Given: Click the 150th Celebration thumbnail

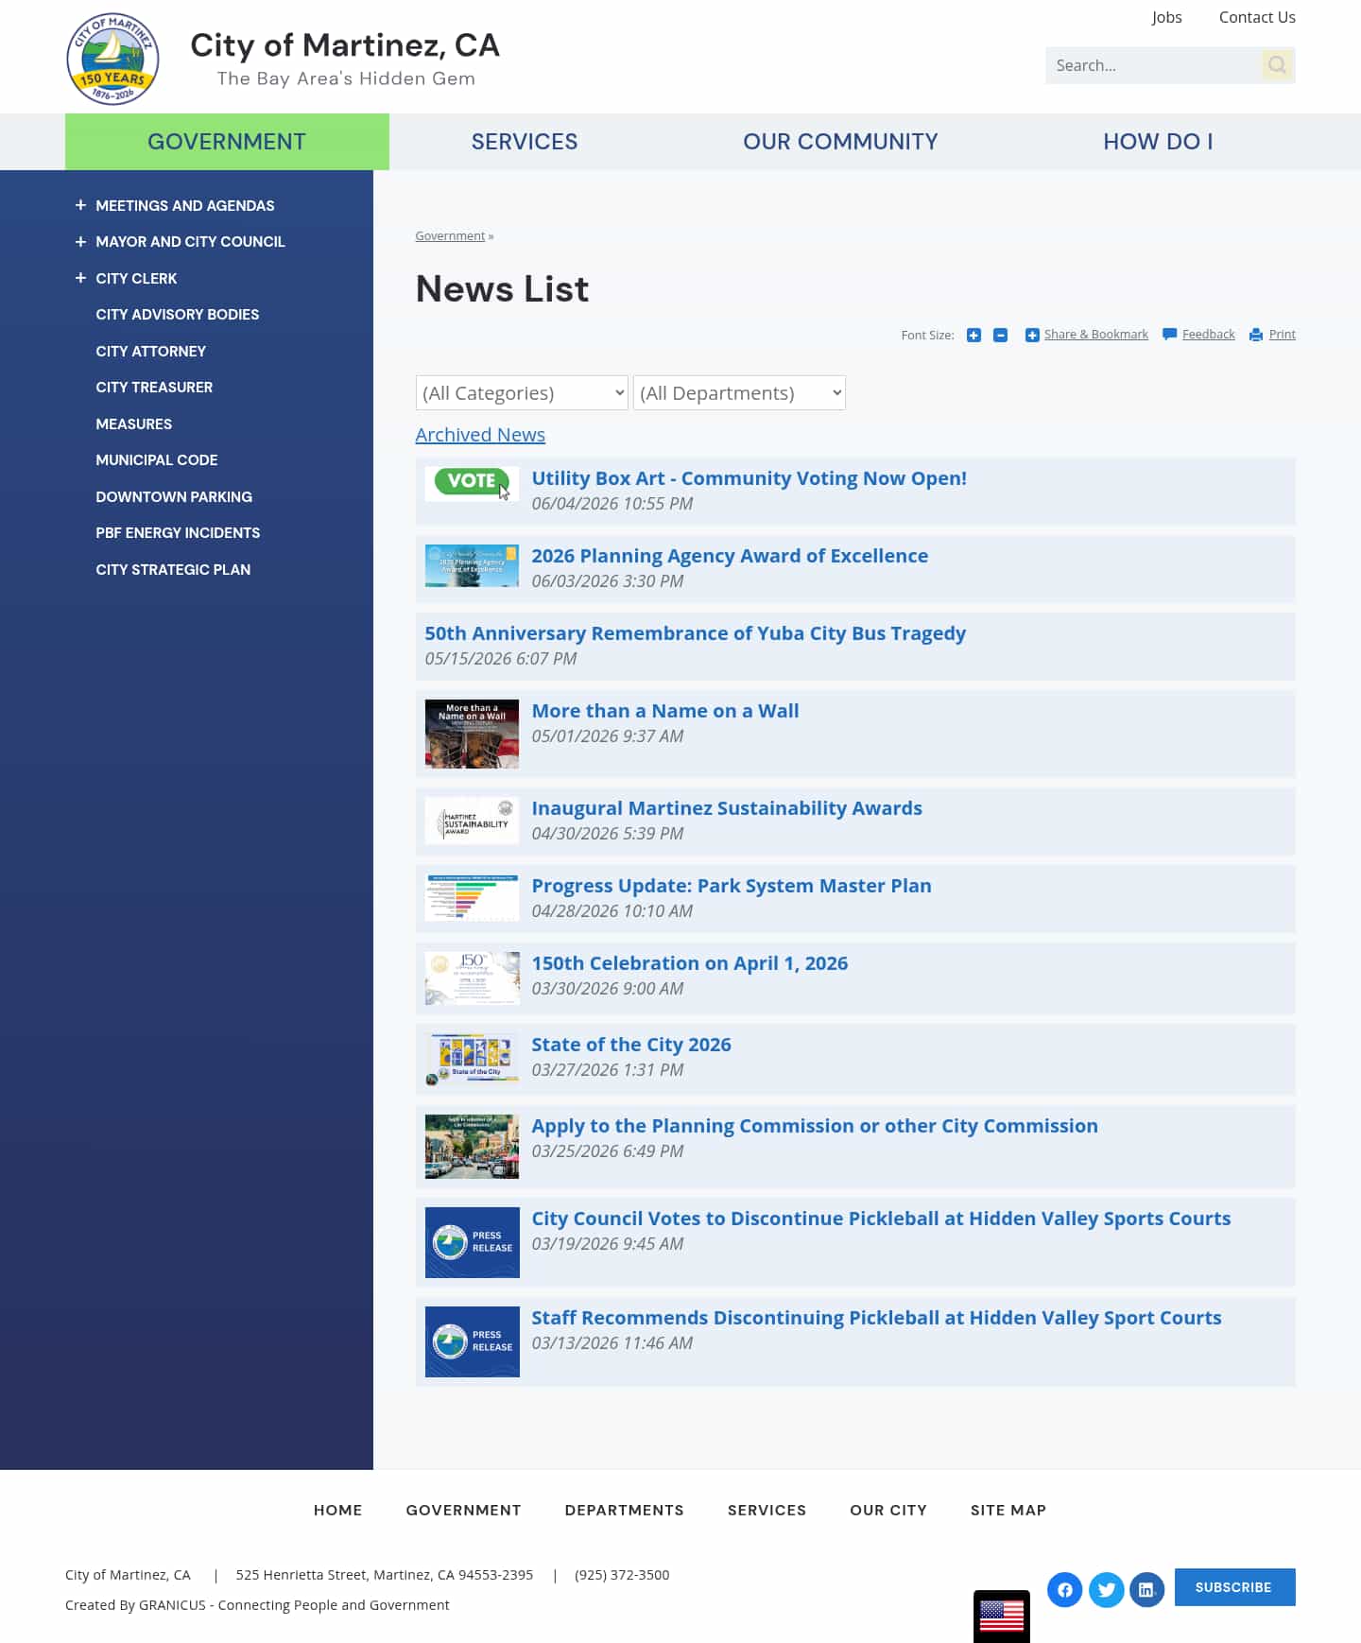Looking at the screenshot, I should point(472,977).
